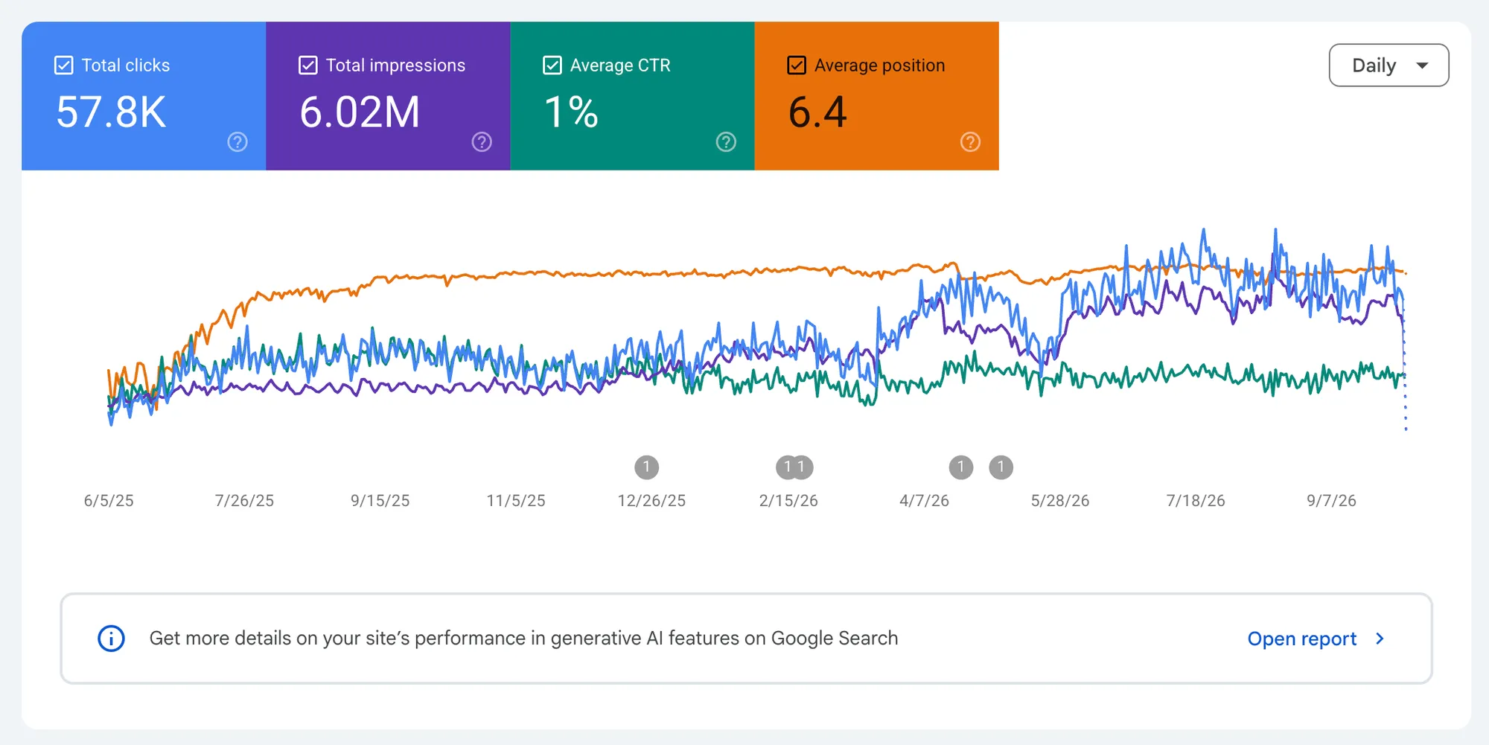Image resolution: width=1489 pixels, height=745 pixels.
Task: Open help for Total impressions metric
Action: pyautogui.click(x=482, y=142)
